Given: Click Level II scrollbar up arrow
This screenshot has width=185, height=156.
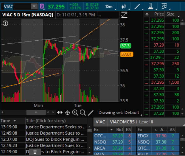Looking at the screenshot, I should (x=183, y=136).
